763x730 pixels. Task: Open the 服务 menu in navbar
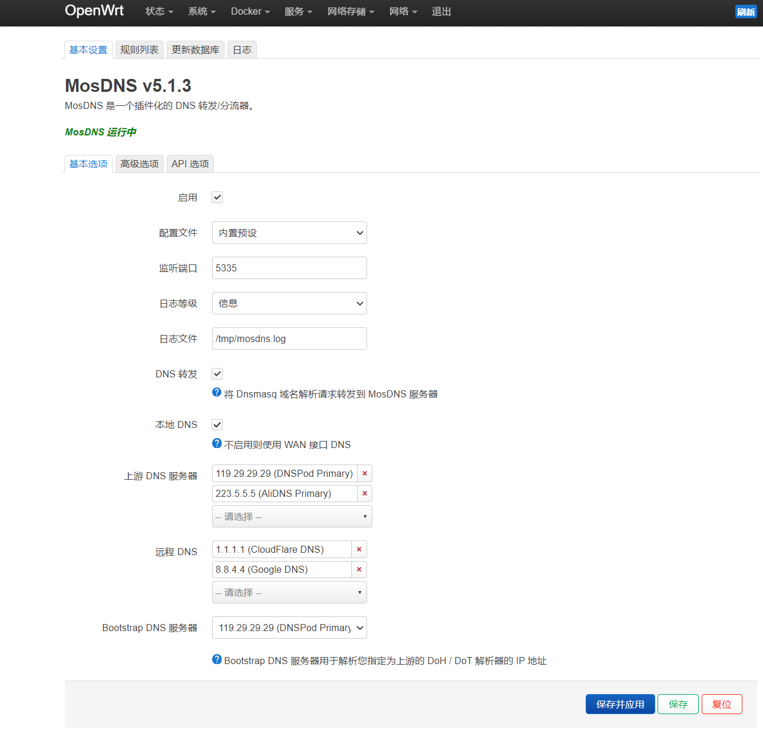(298, 12)
